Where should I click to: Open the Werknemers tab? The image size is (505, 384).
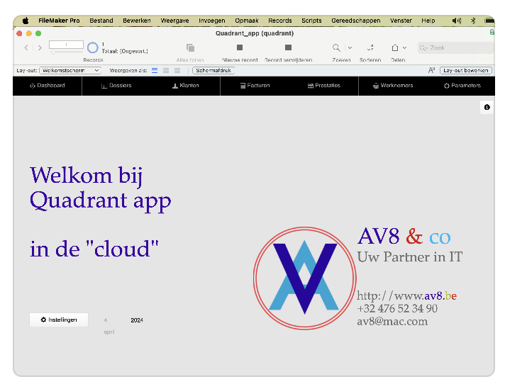tap(393, 86)
